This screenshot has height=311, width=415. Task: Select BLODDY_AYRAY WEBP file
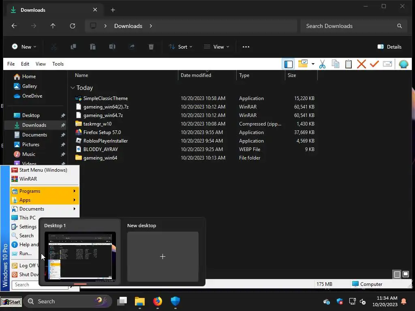(101, 149)
